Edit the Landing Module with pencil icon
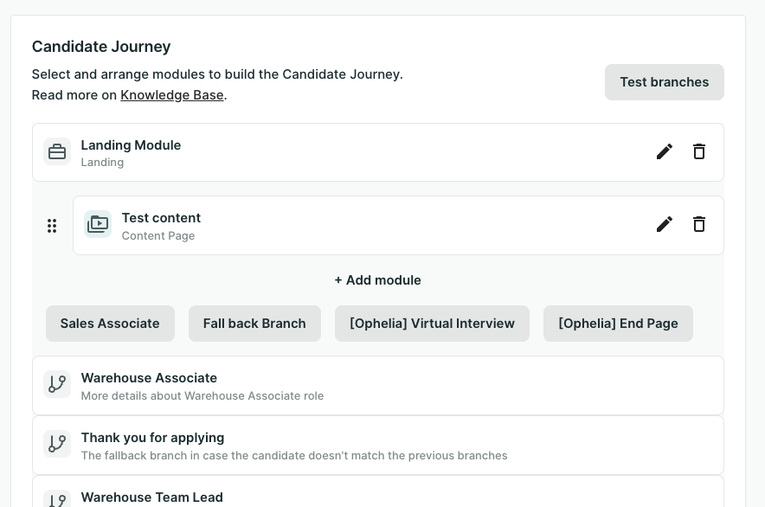 click(x=664, y=151)
